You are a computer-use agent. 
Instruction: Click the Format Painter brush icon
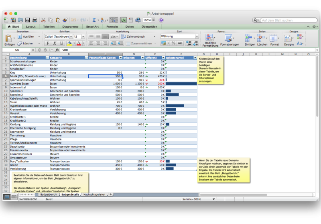coord(65,20)
